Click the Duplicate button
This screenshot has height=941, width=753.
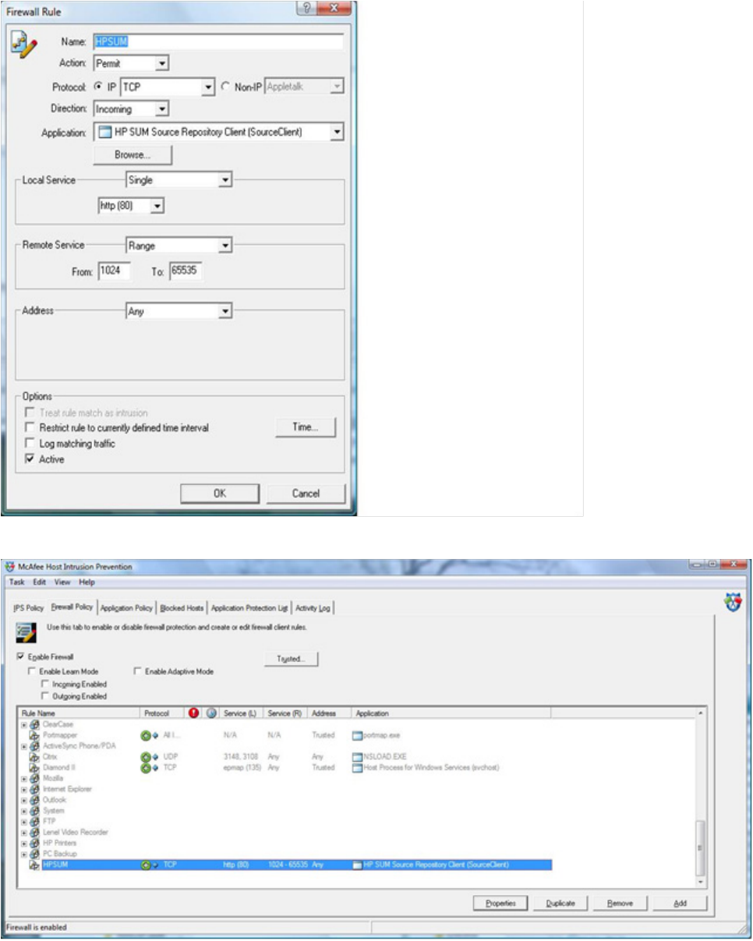(560, 903)
